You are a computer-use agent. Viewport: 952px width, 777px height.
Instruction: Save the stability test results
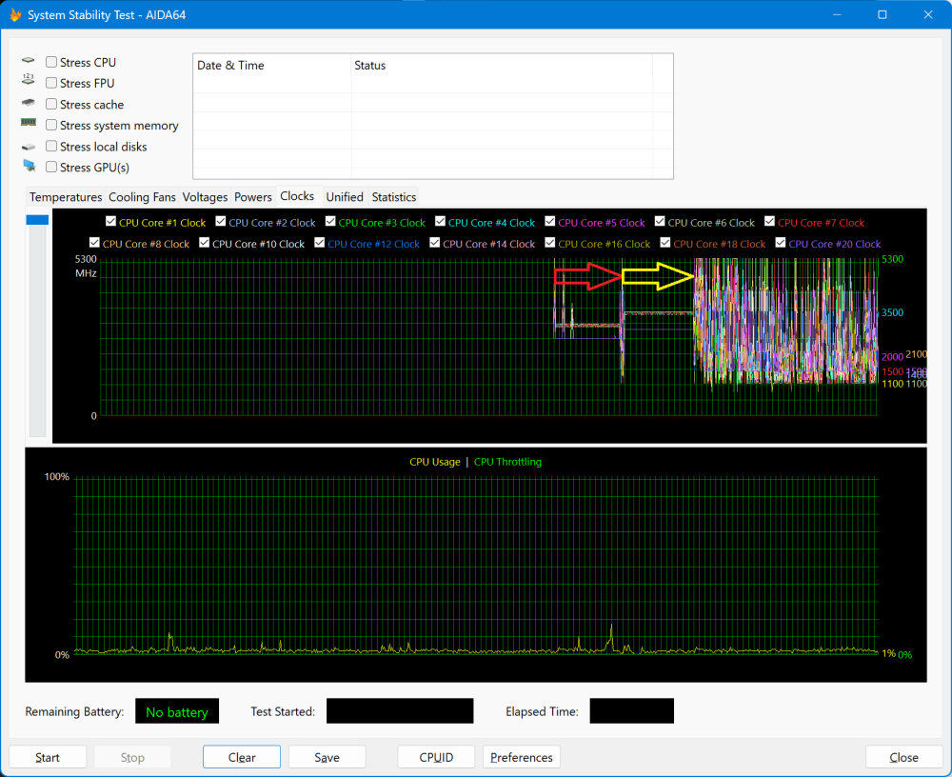pyautogui.click(x=327, y=757)
